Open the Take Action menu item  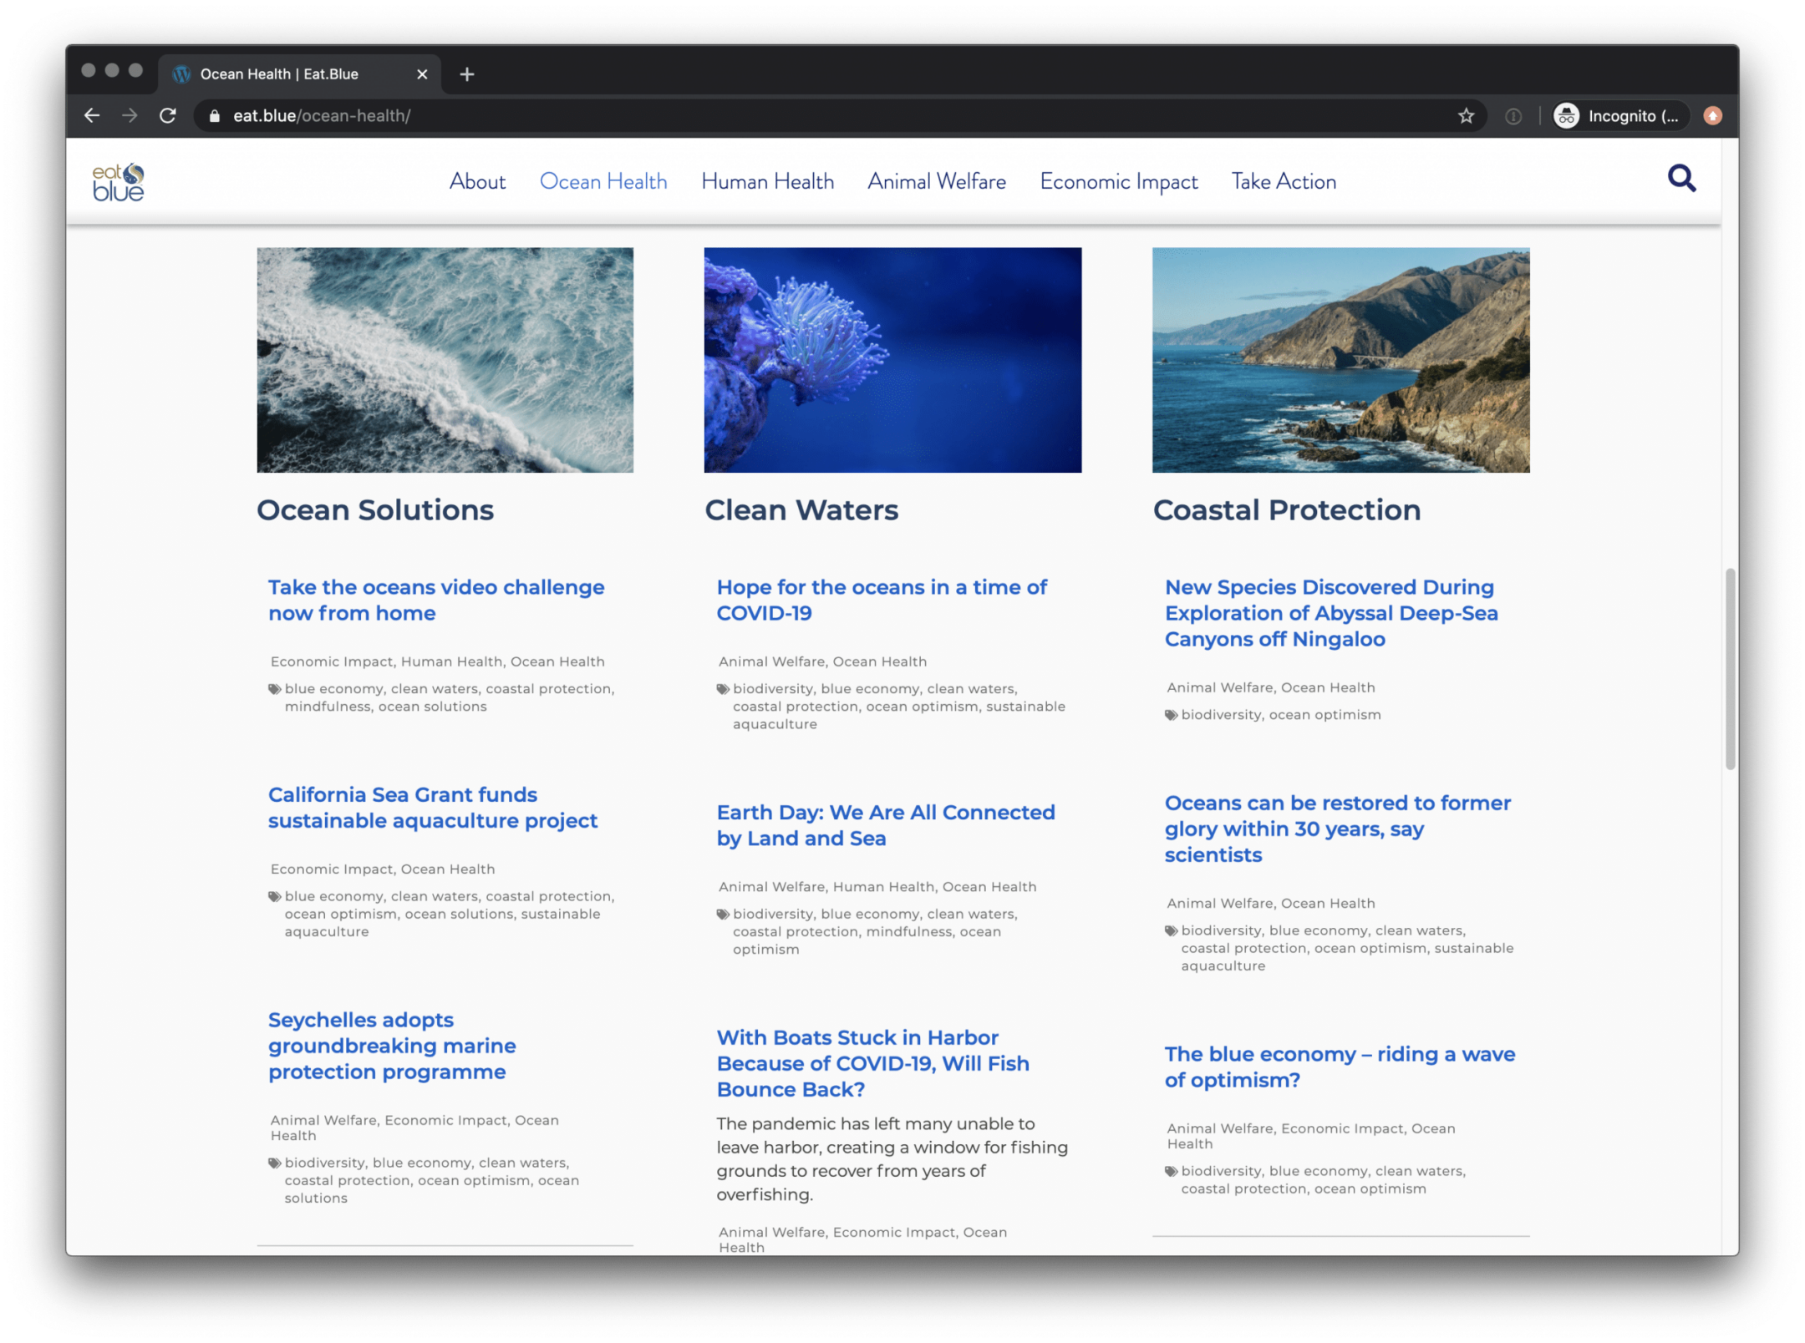tap(1283, 181)
